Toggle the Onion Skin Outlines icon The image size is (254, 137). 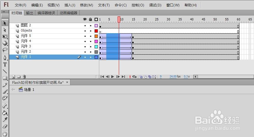(145, 77)
